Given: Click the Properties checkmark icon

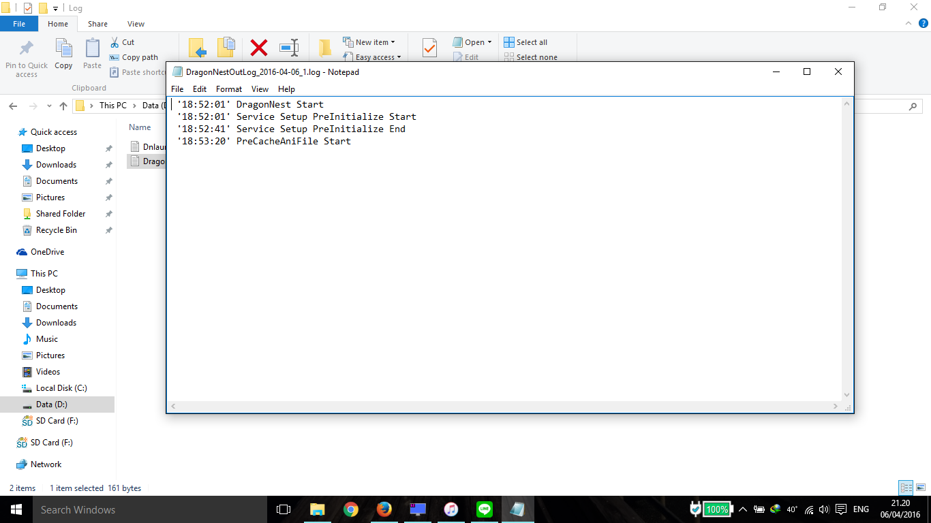Looking at the screenshot, I should pyautogui.click(x=429, y=48).
